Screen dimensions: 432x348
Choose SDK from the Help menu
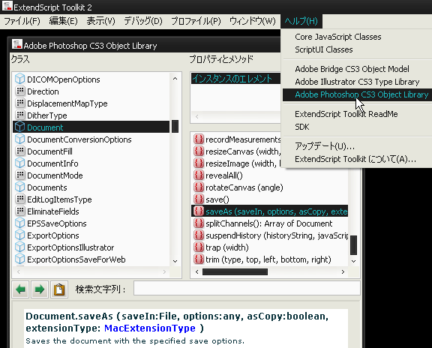(x=302, y=127)
